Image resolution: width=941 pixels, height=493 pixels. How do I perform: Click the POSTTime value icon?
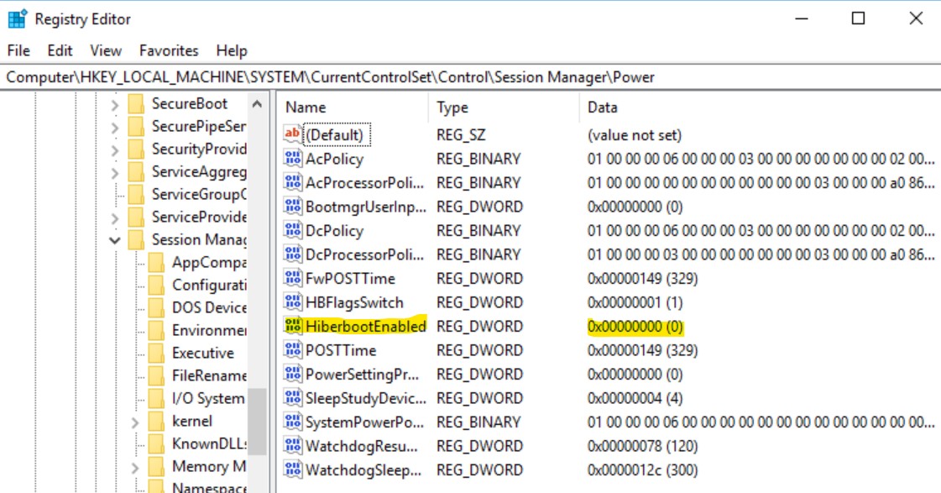coord(292,349)
